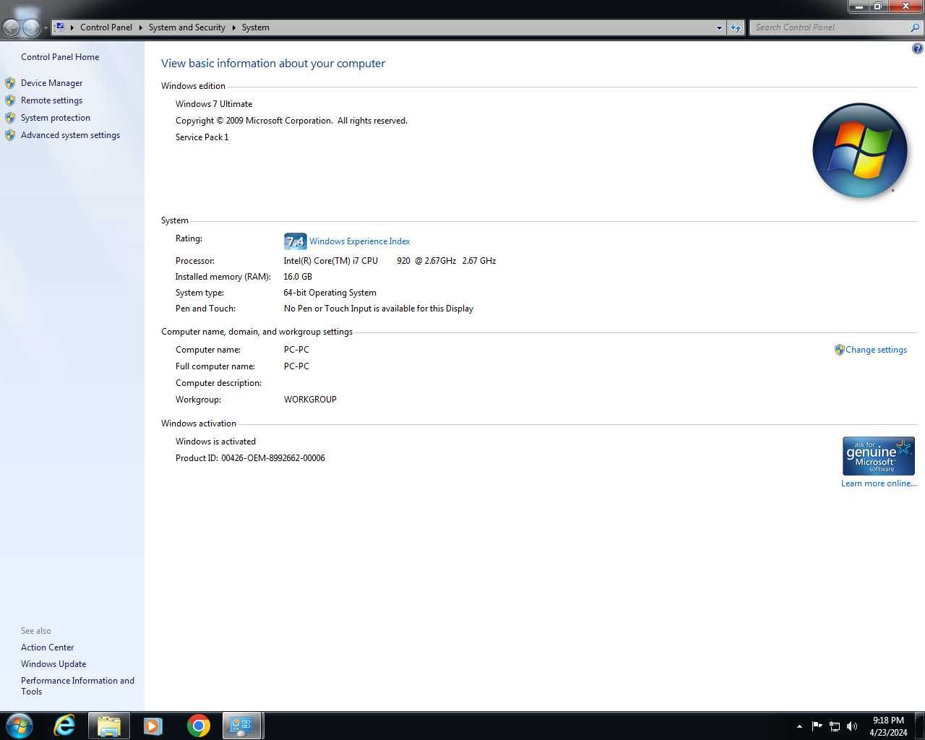Click the search magnifier icon
925x740 pixels.
coord(915,27)
